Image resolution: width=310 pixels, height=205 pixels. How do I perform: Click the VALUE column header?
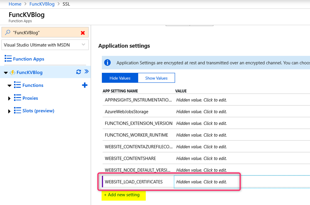[181, 91]
